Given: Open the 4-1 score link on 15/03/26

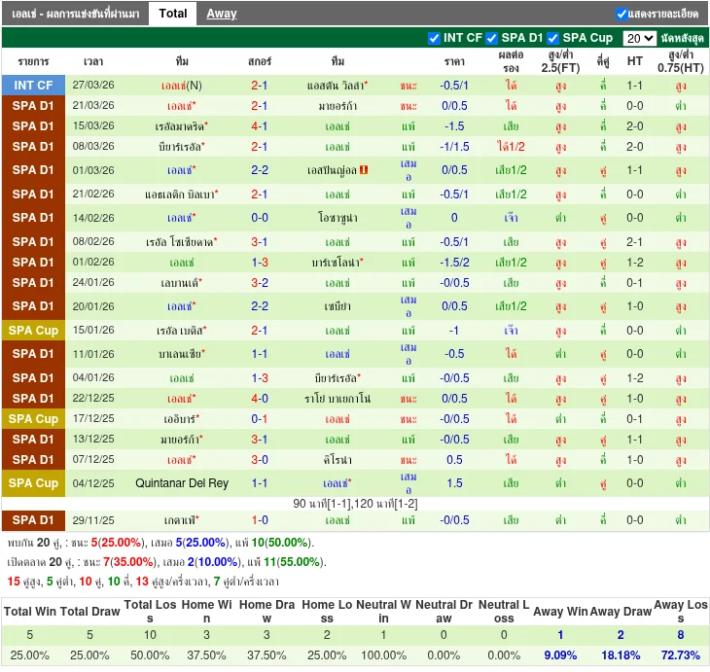Looking at the screenshot, I should (x=260, y=126).
